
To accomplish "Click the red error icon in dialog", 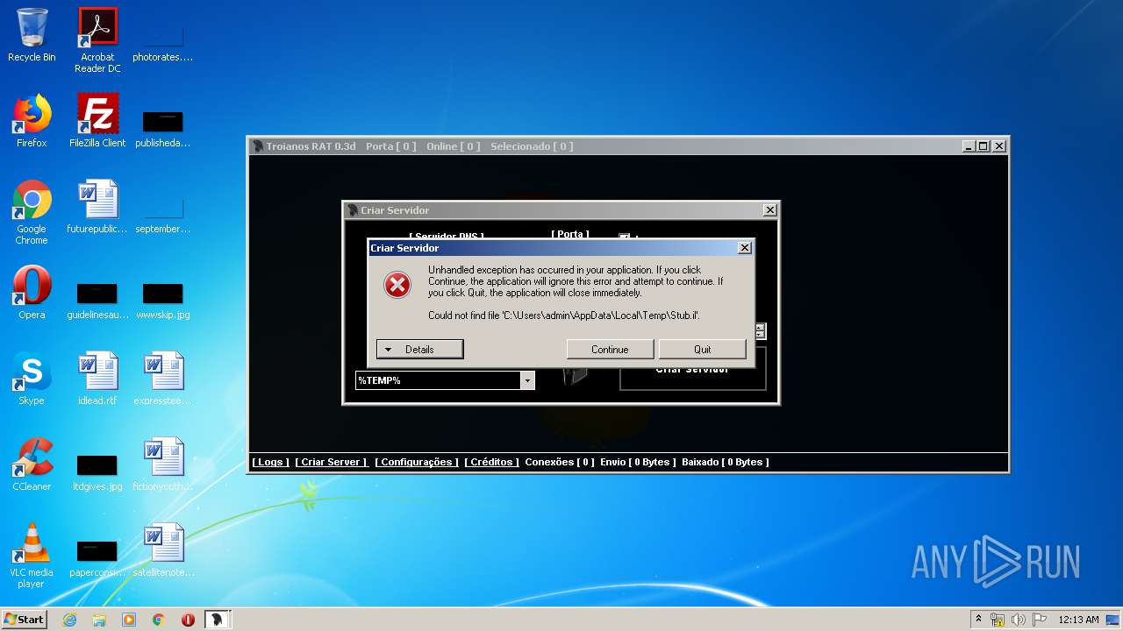I will coord(397,285).
